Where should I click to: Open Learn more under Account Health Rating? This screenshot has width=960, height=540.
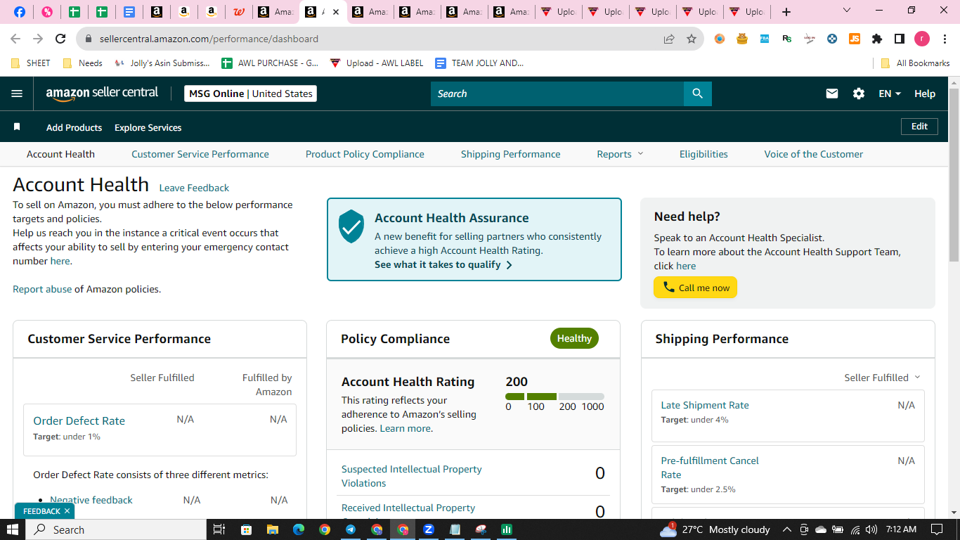[405, 428]
